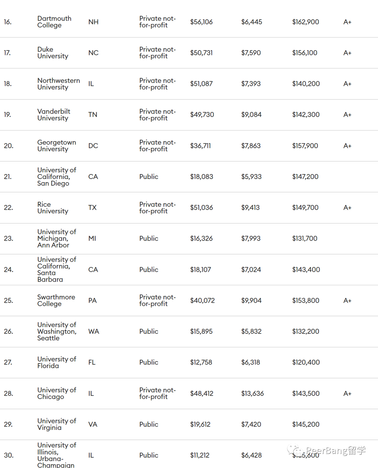This screenshot has width=378, height=468.
Task: Click the A+ grade for Dartmouth College
Action: pyautogui.click(x=347, y=22)
